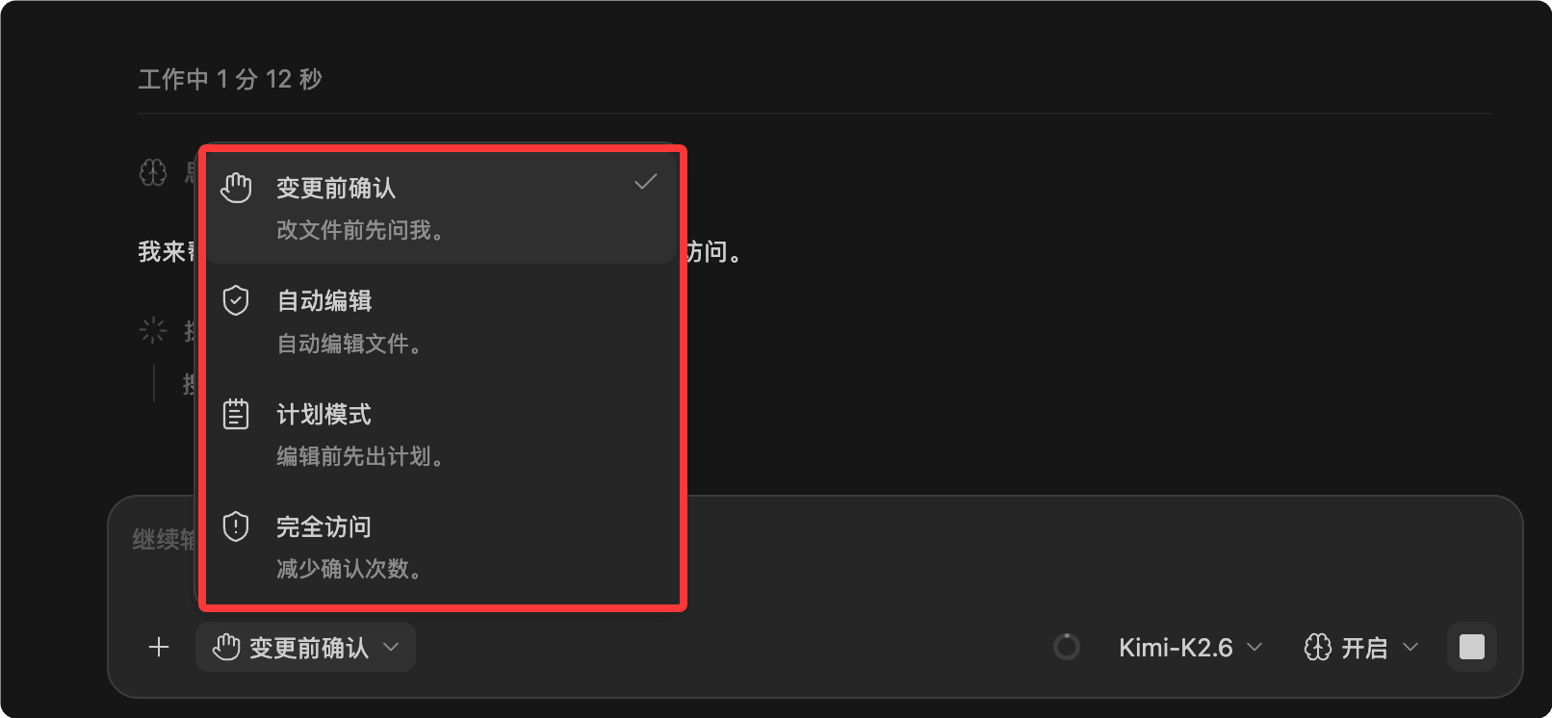
Task: Click the shield-check icon for 自动编辑
Action: (x=236, y=300)
